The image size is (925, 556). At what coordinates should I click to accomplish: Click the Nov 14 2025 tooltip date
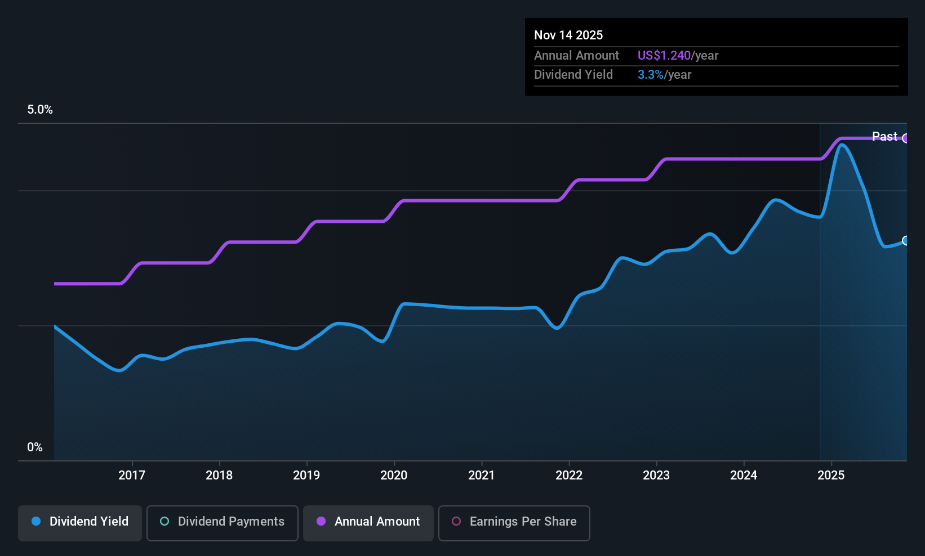tap(568, 35)
